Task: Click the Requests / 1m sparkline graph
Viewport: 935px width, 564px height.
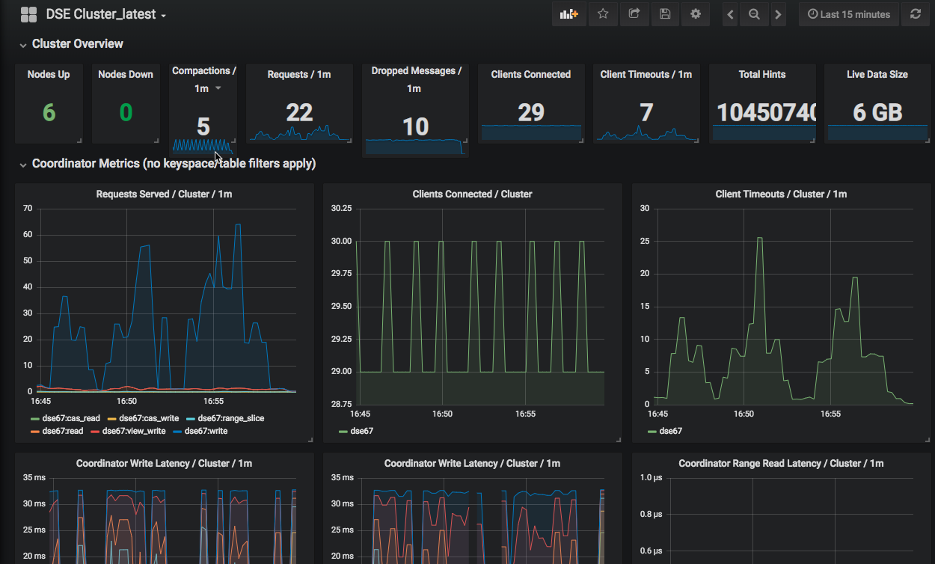Action: (x=299, y=133)
